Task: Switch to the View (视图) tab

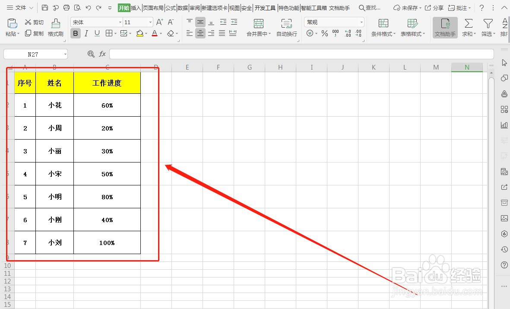Action: tap(234, 8)
